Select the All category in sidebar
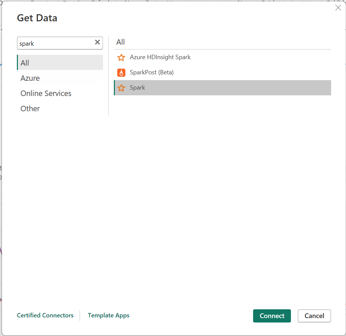This screenshot has height=336, width=346. (24, 63)
